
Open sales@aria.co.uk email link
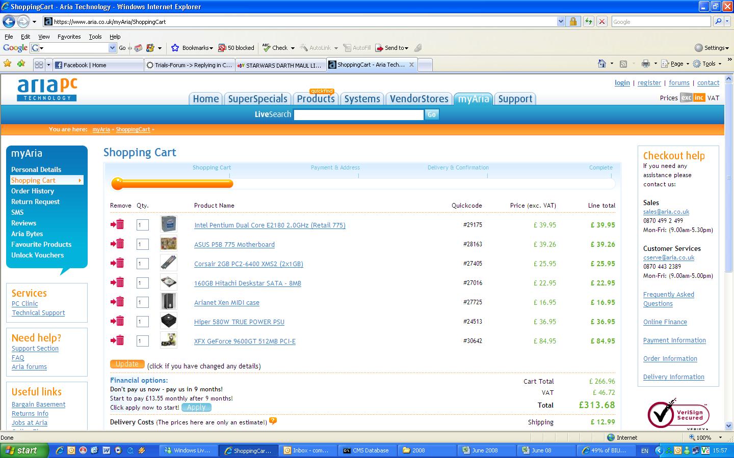666,212
